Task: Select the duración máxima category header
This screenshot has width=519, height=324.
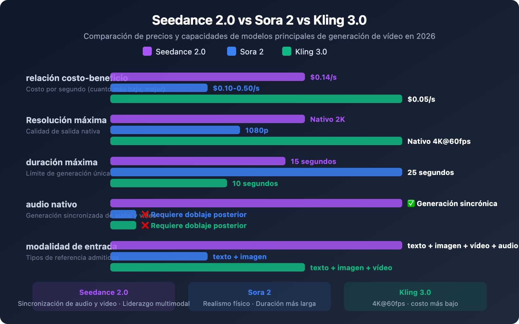Action: pyautogui.click(x=62, y=162)
